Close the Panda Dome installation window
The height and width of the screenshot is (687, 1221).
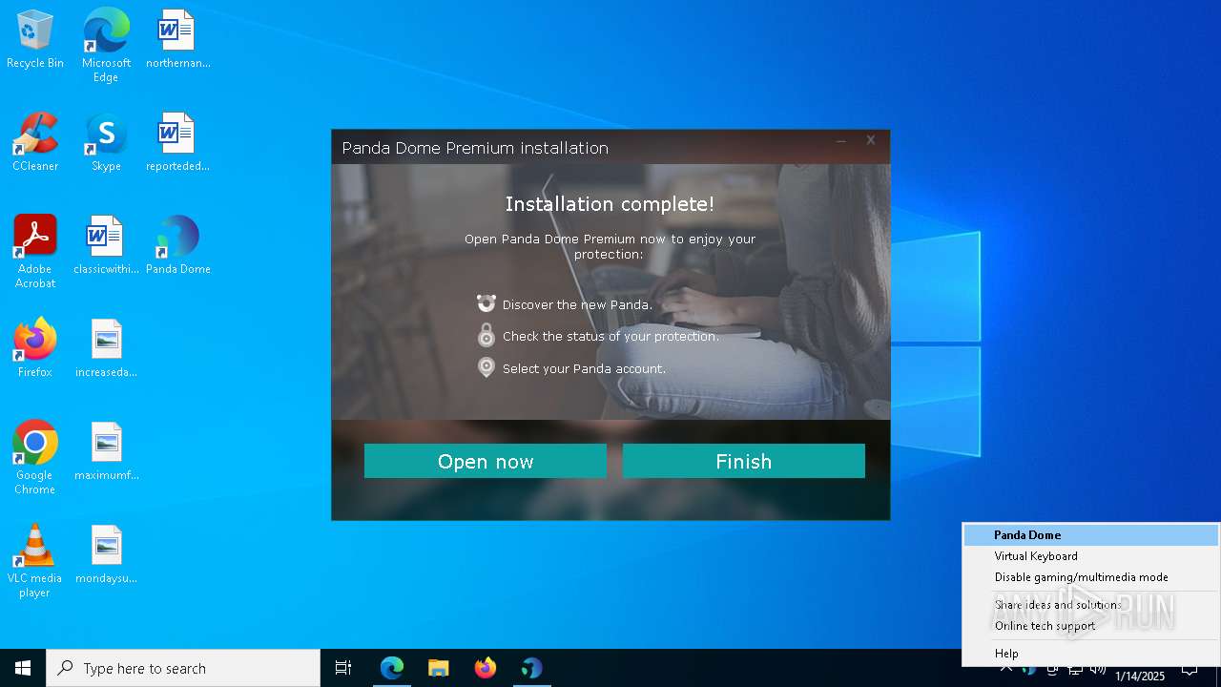871,140
